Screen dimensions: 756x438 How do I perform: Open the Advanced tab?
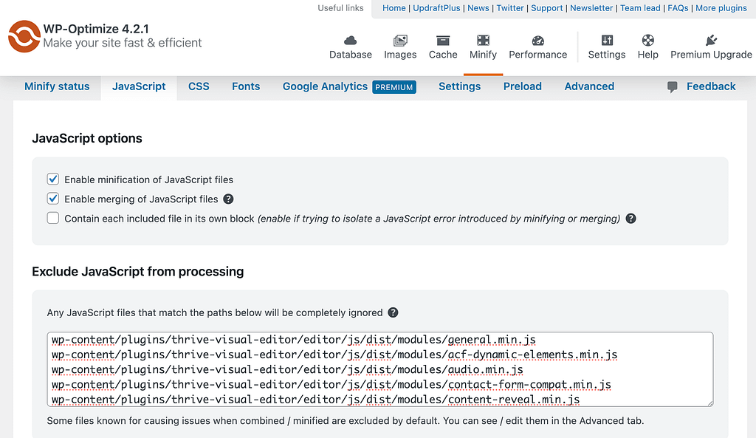(x=589, y=86)
